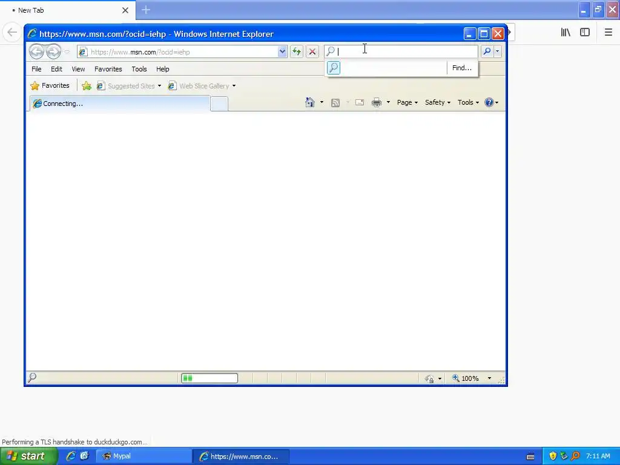The image size is (620, 465).
Task: Switch to Mypal taskbar button
Action: coord(143,457)
